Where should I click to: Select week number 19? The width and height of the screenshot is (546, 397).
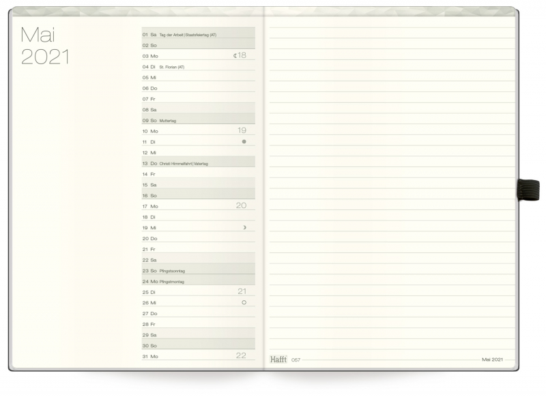click(x=242, y=130)
